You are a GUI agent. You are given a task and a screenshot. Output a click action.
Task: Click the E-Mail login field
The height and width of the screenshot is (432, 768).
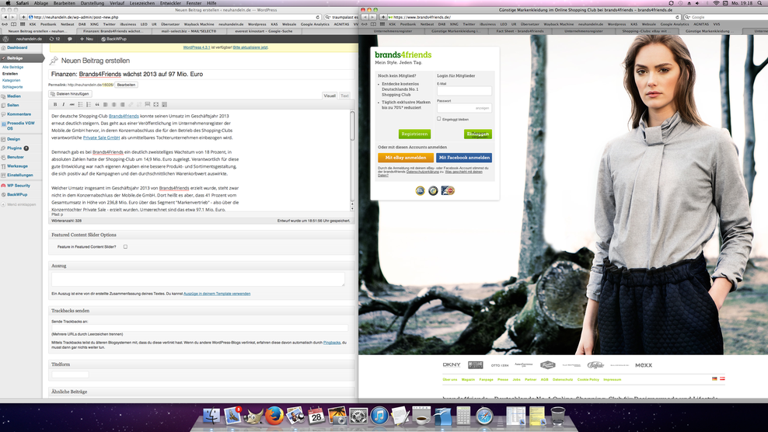[464, 91]
